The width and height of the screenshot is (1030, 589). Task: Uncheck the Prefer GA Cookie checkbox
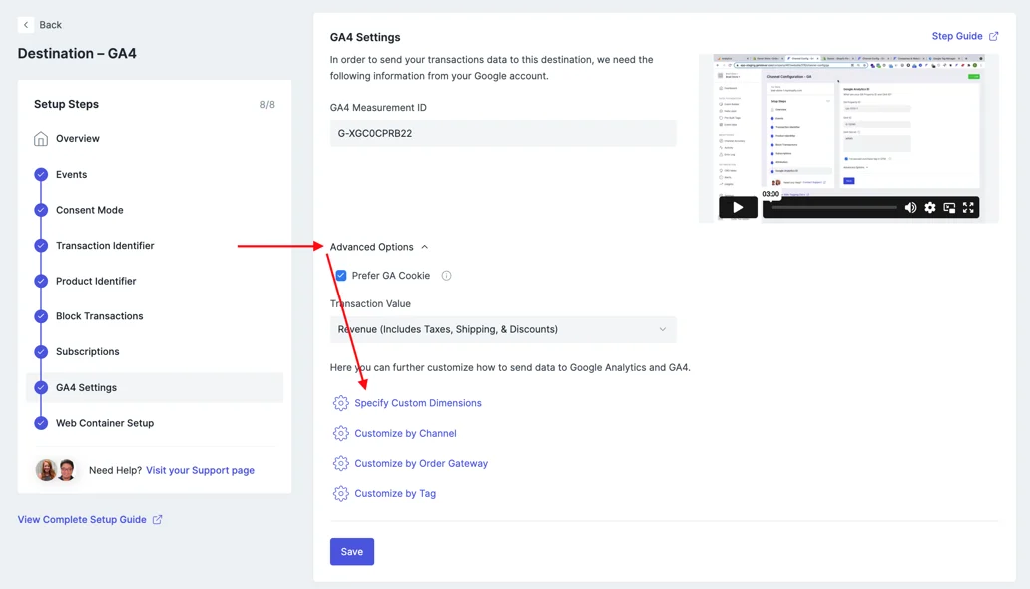coord(341,276)
